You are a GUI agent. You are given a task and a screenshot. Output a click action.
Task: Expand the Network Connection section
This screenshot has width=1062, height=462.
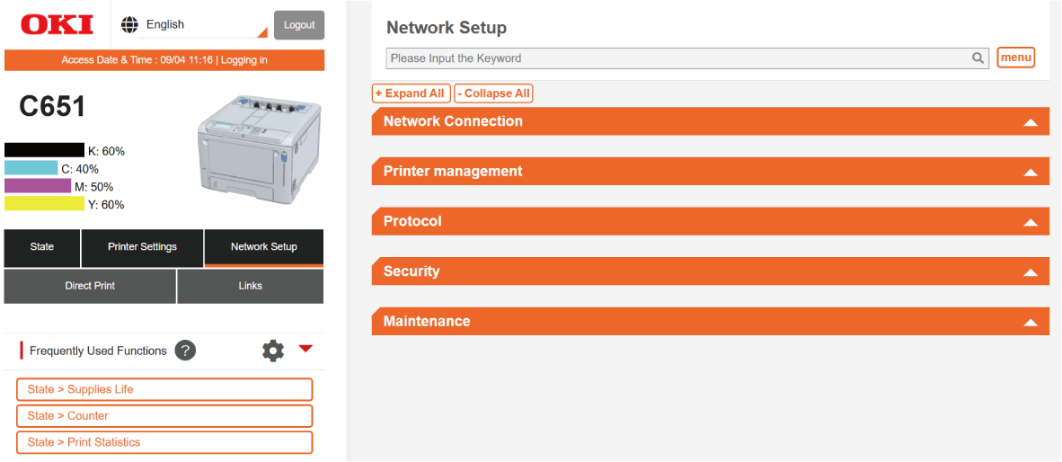point(710,121)
